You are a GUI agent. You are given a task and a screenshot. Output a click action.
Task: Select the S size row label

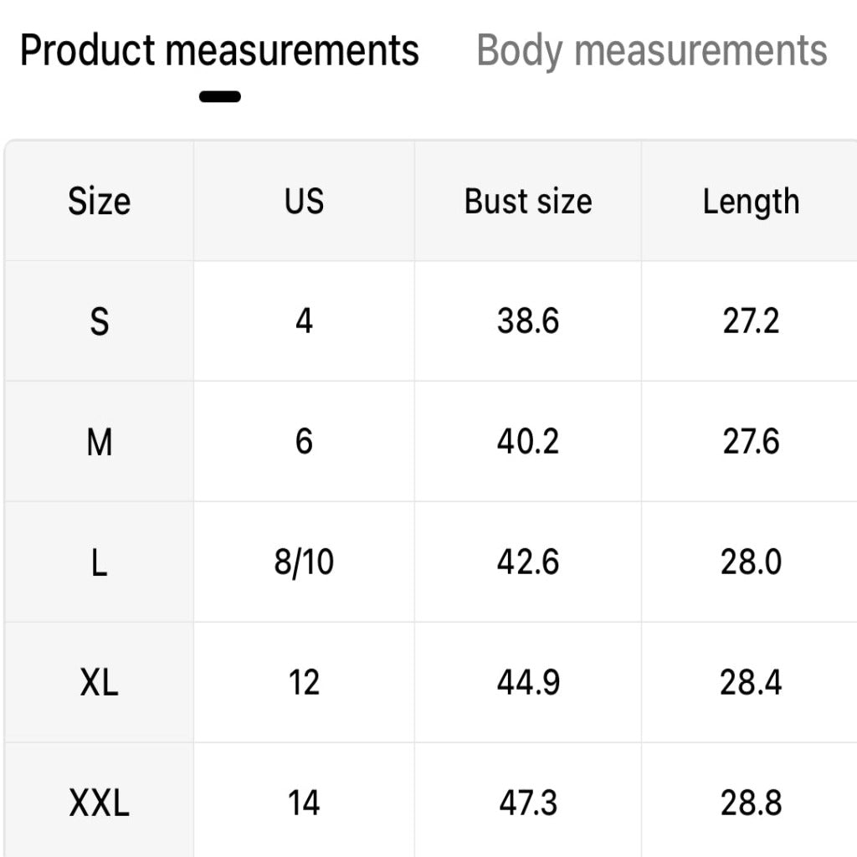100,321
